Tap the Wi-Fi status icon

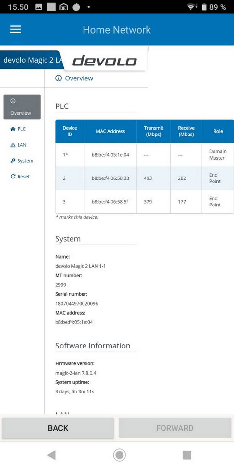(192, 7)
